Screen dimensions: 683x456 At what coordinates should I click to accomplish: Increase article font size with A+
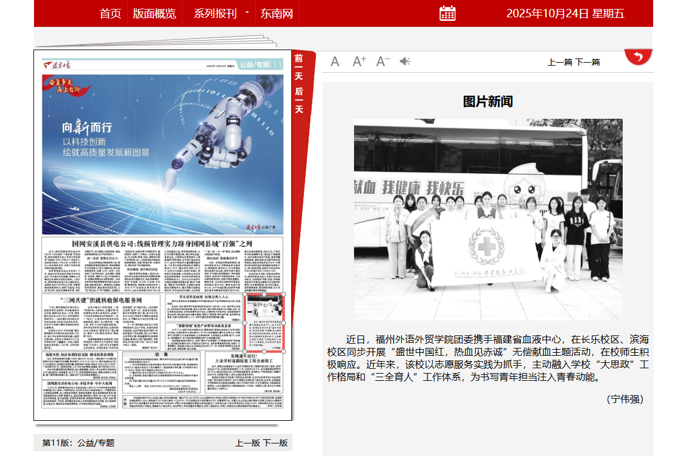(x=359, y=61)
